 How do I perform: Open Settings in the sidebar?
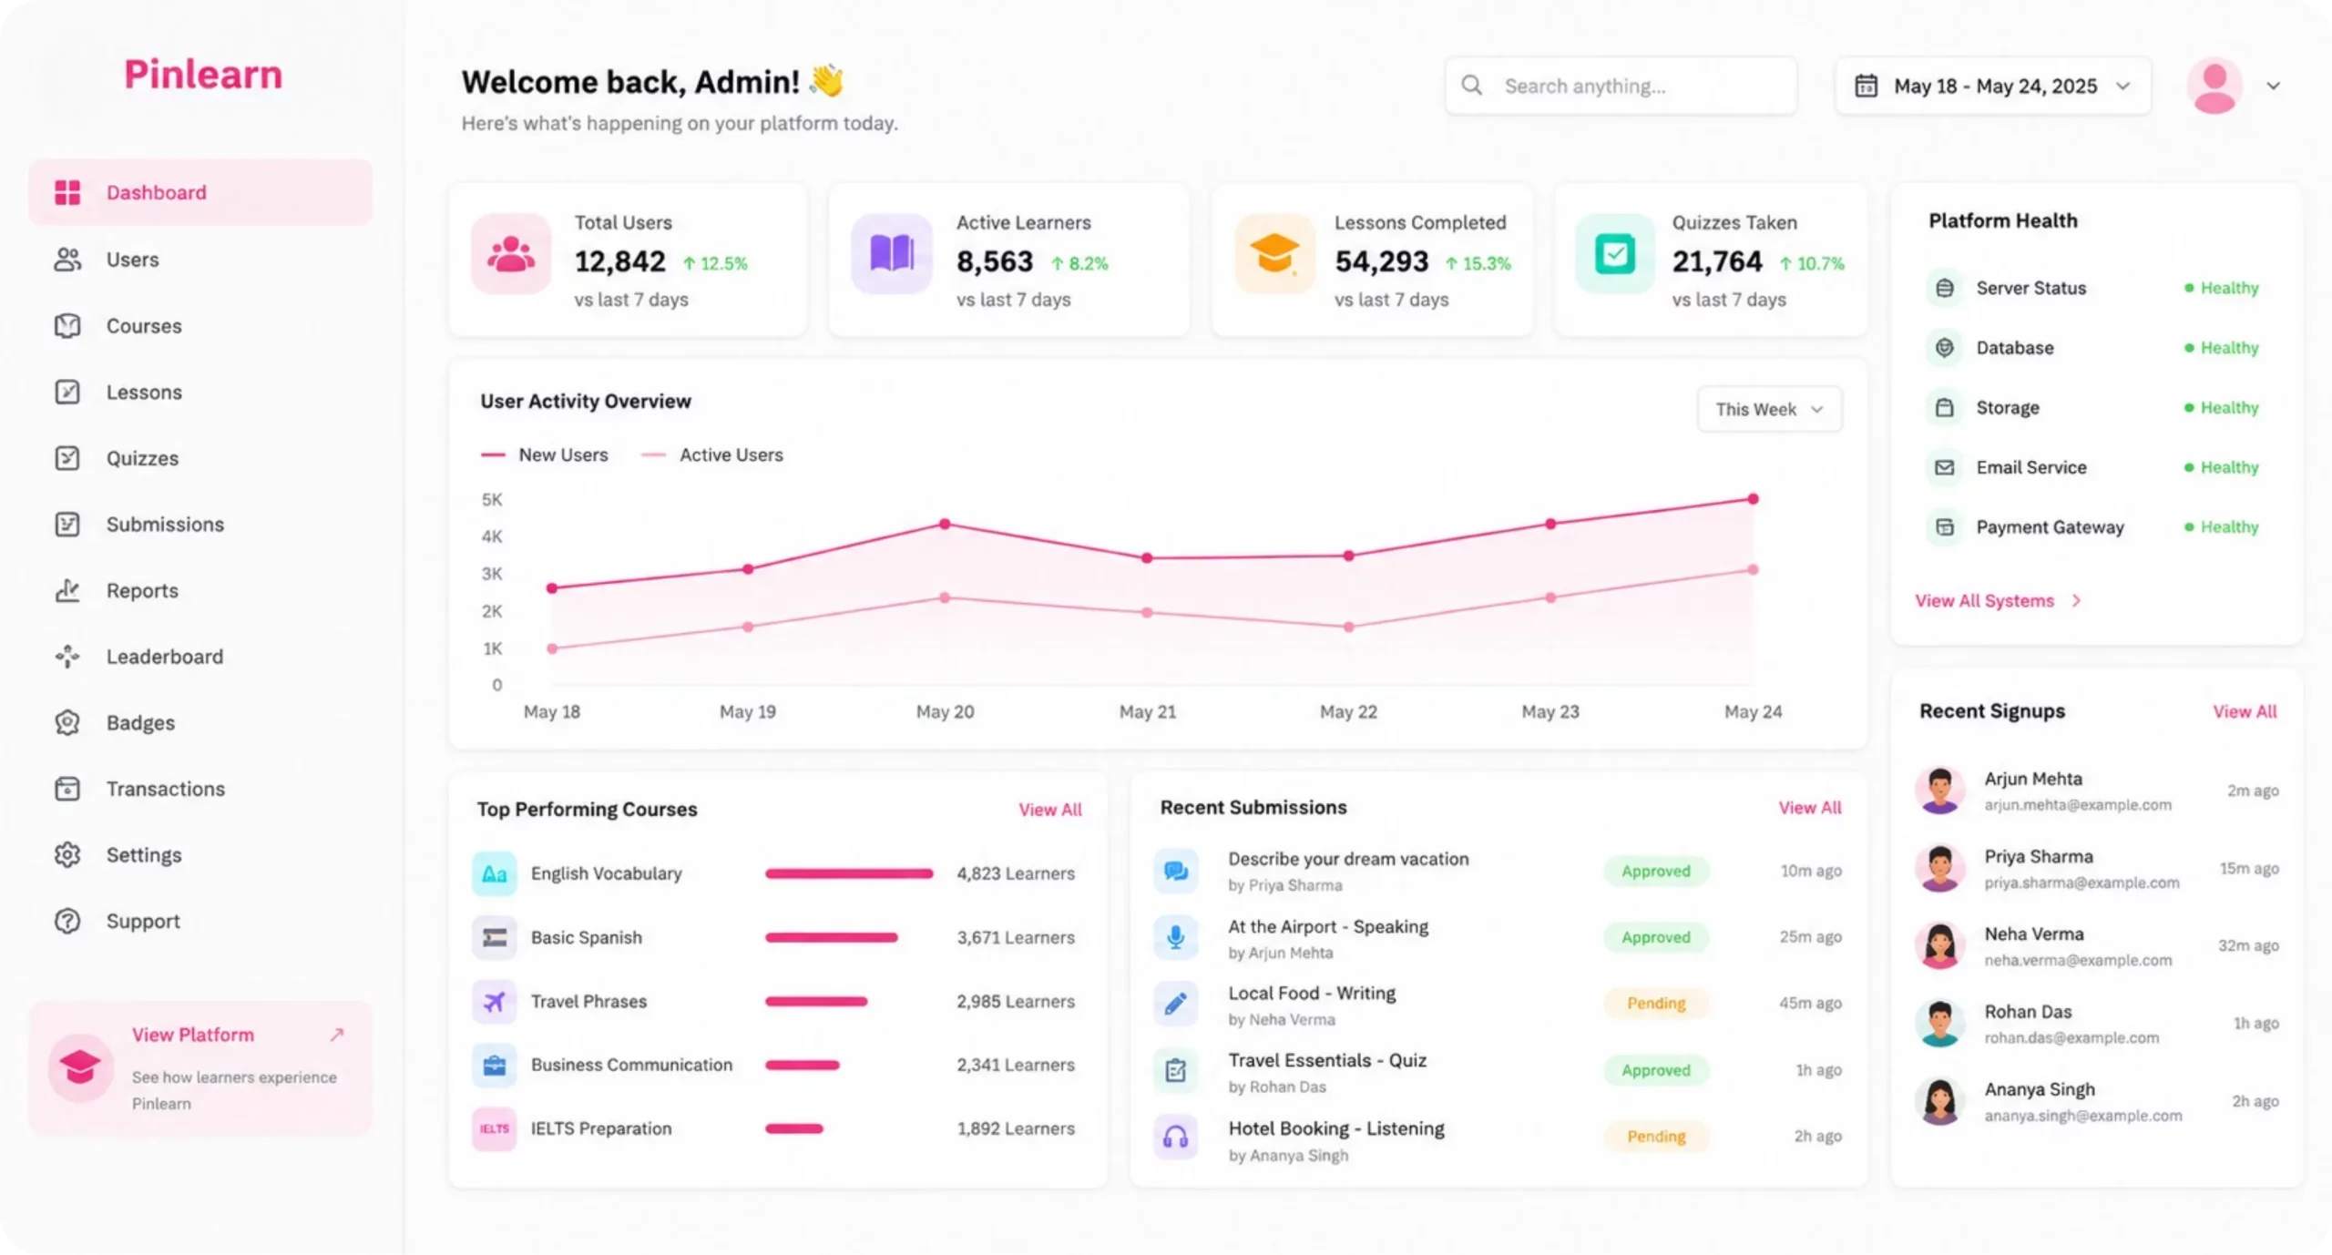200,855
